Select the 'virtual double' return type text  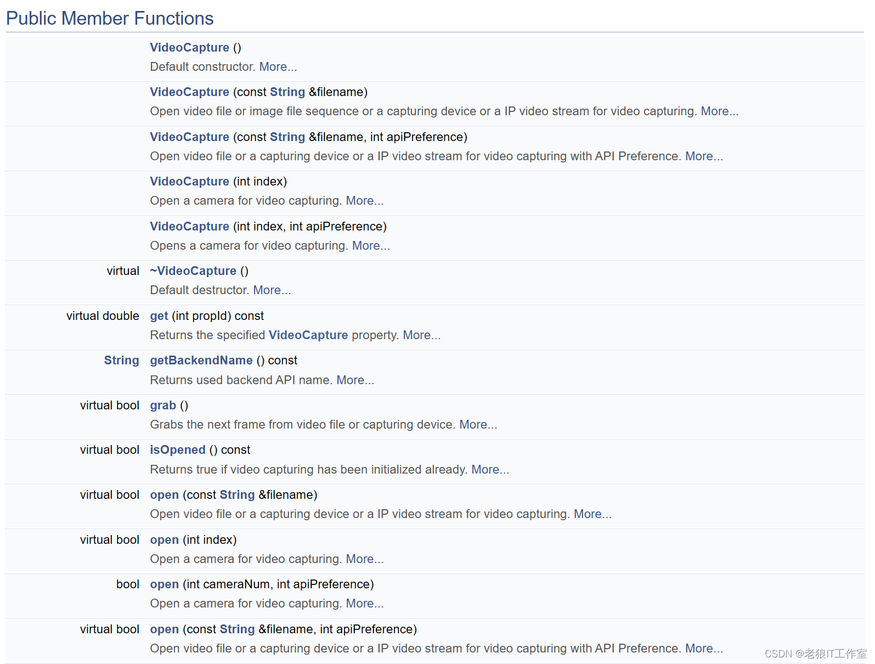click(103, 316)
